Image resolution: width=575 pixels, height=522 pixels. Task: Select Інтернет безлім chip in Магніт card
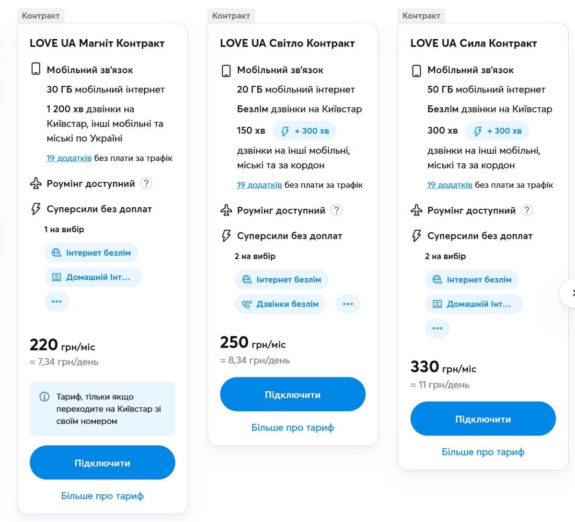point(91,253)
